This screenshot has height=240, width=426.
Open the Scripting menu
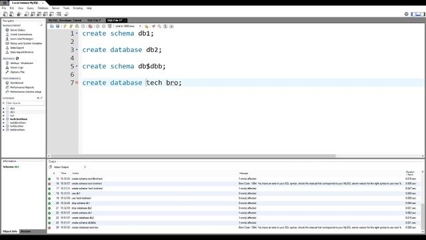78,8
